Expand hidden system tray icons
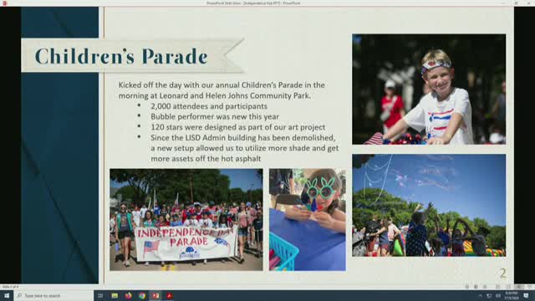Screen dimensions: 535x301 point(480,295)
